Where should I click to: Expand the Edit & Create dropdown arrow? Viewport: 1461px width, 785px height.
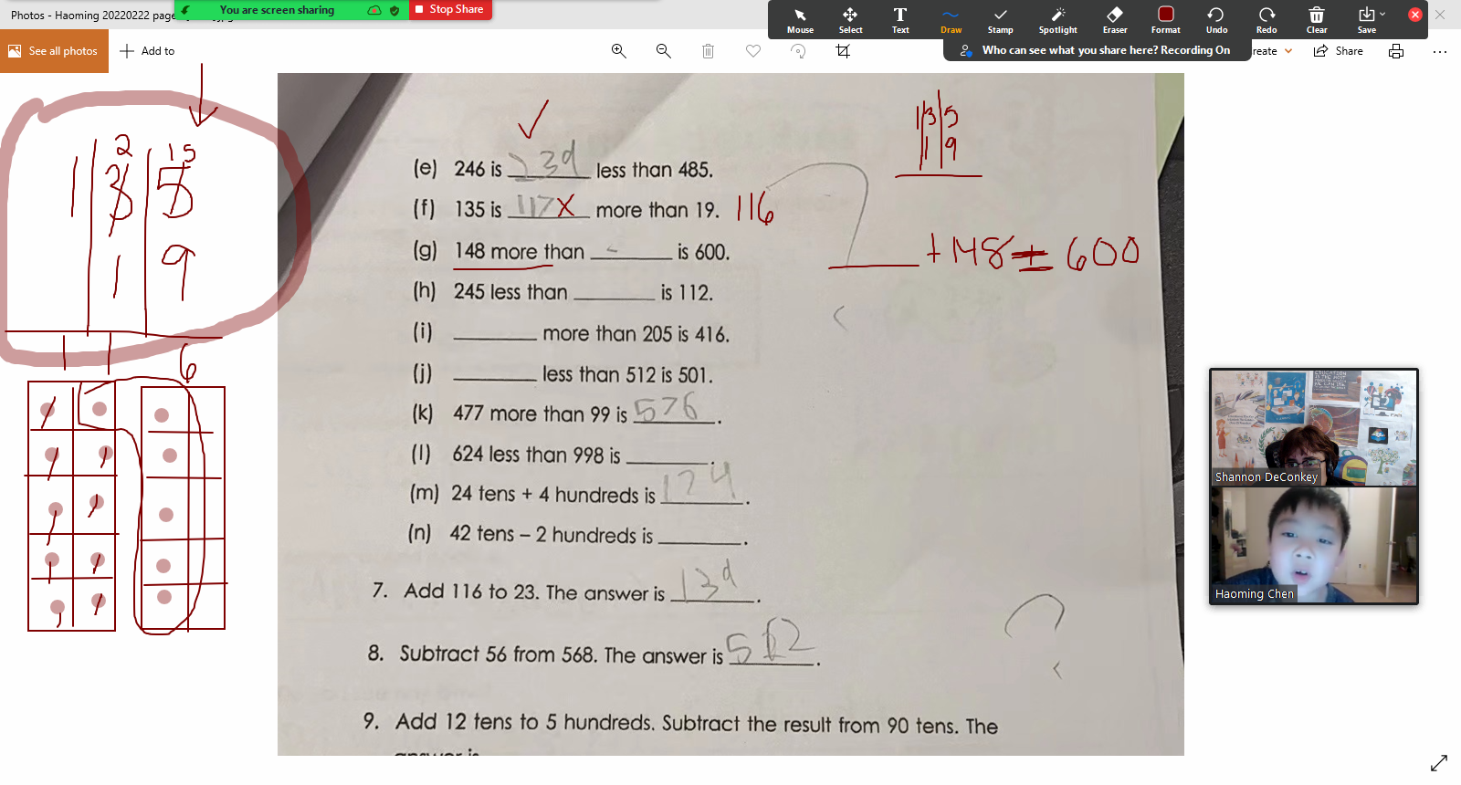pos(1288,51)
